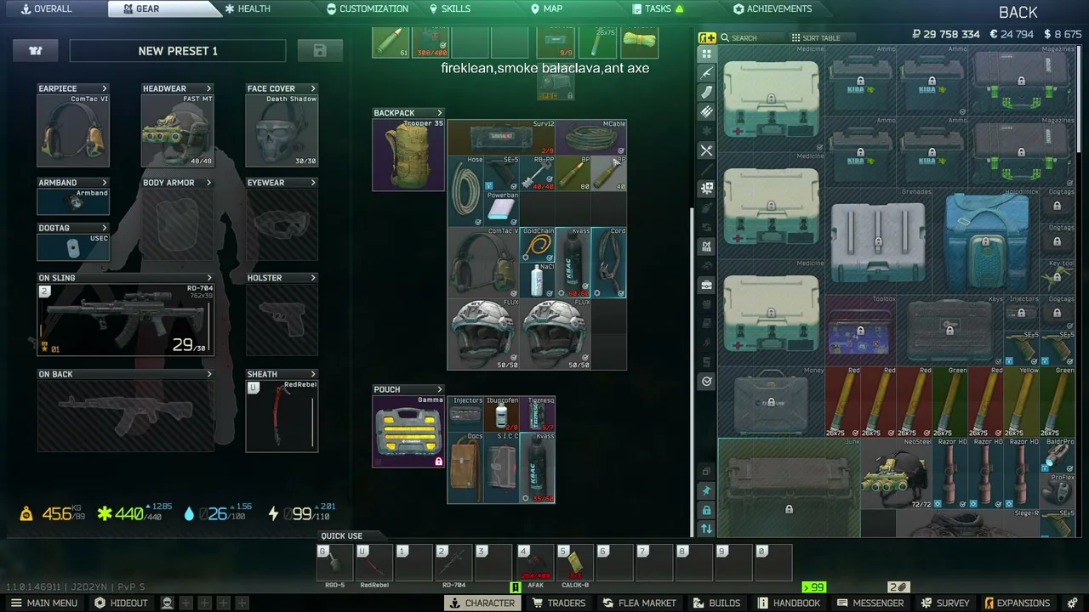Filter the stash by weapons

[706, 72]
